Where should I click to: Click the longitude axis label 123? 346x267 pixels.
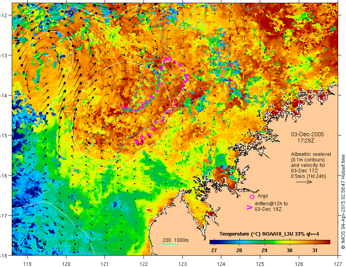click(x=182, y=264)
